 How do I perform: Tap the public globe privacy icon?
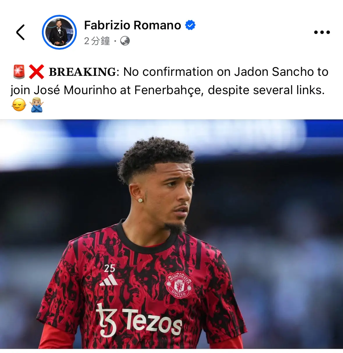tap(125, 41)
